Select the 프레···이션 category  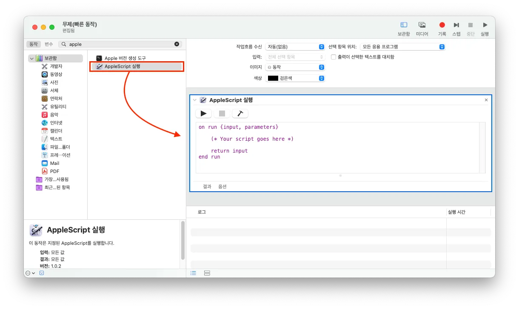pyautogui.click(x=60, y=155)
